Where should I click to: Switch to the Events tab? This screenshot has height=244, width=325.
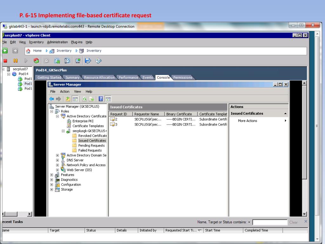(x=148, y=78)
